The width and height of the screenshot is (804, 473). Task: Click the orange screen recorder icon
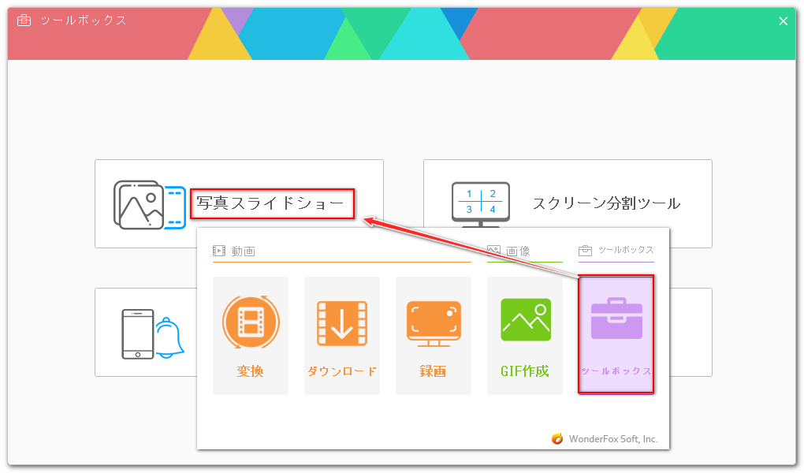(x=433, y=322)
